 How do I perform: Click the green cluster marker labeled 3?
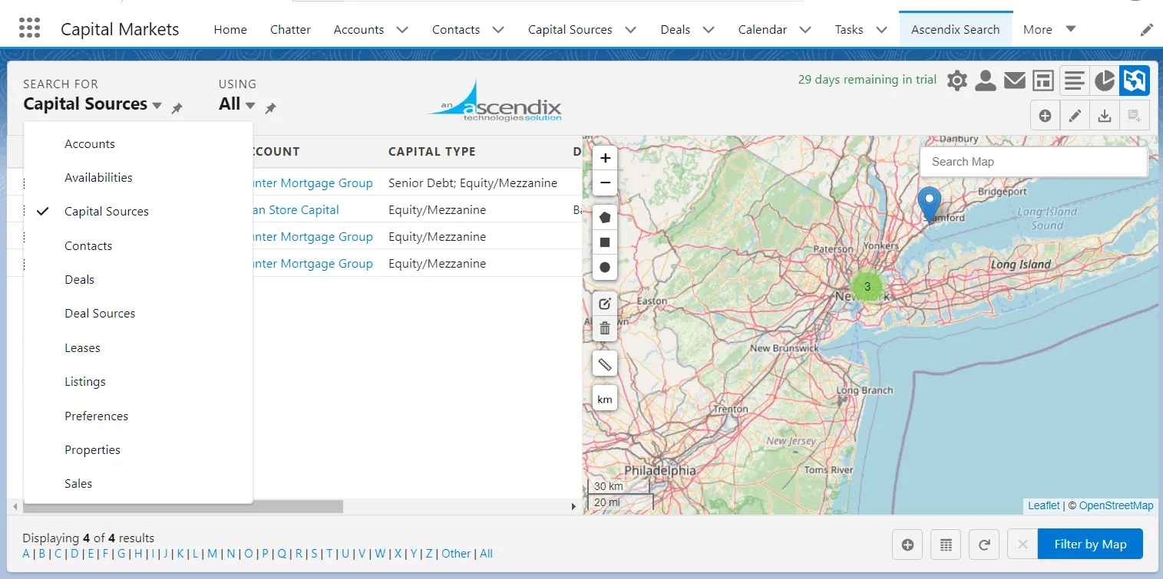867,287
